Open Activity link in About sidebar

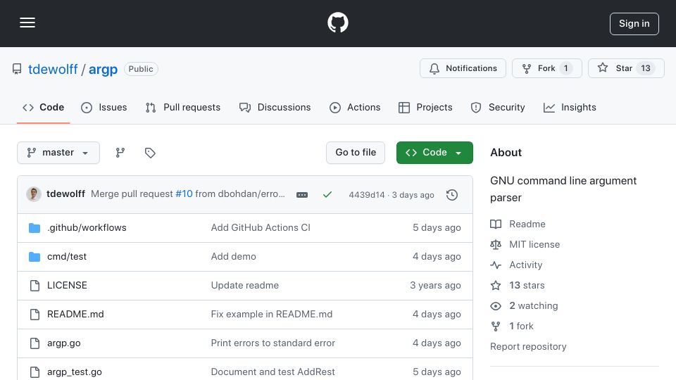516,265
